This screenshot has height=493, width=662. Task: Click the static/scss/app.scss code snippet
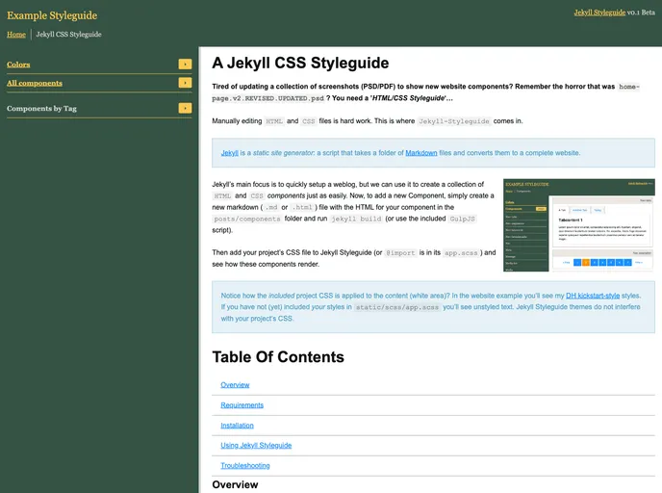(x=397, y=307)
